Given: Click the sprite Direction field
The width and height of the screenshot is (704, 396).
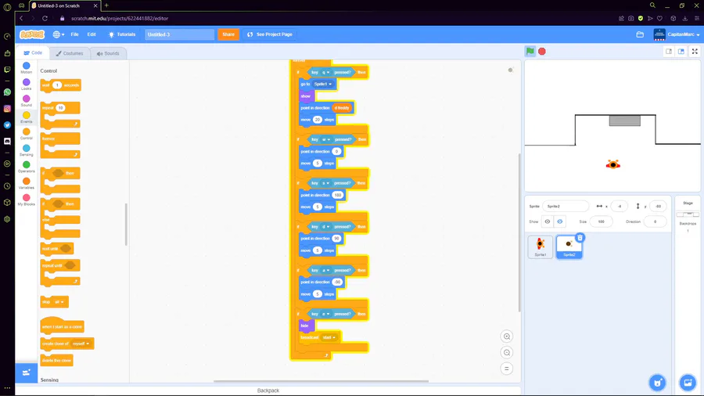Looking at the screenshot, I should 655,221.
